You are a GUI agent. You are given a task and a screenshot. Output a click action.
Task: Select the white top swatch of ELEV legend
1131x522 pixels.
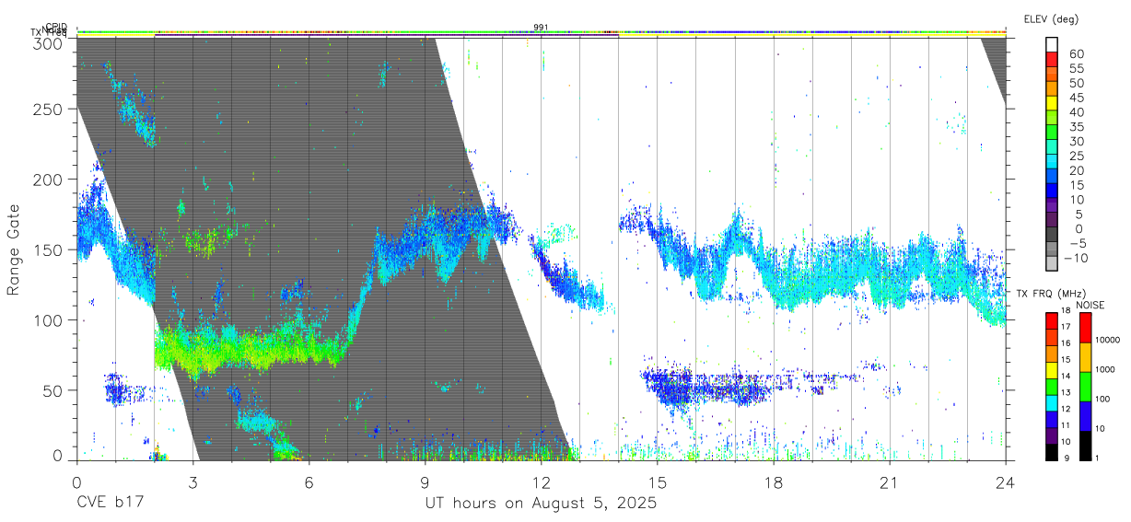(1053, 45)
